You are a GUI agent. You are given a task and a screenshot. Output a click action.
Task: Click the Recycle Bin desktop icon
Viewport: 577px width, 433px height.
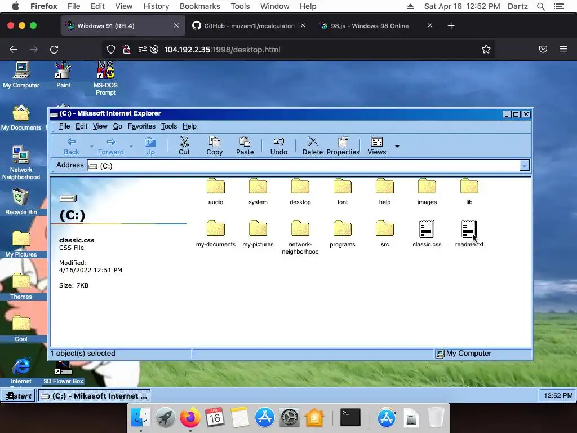point(21,202)
